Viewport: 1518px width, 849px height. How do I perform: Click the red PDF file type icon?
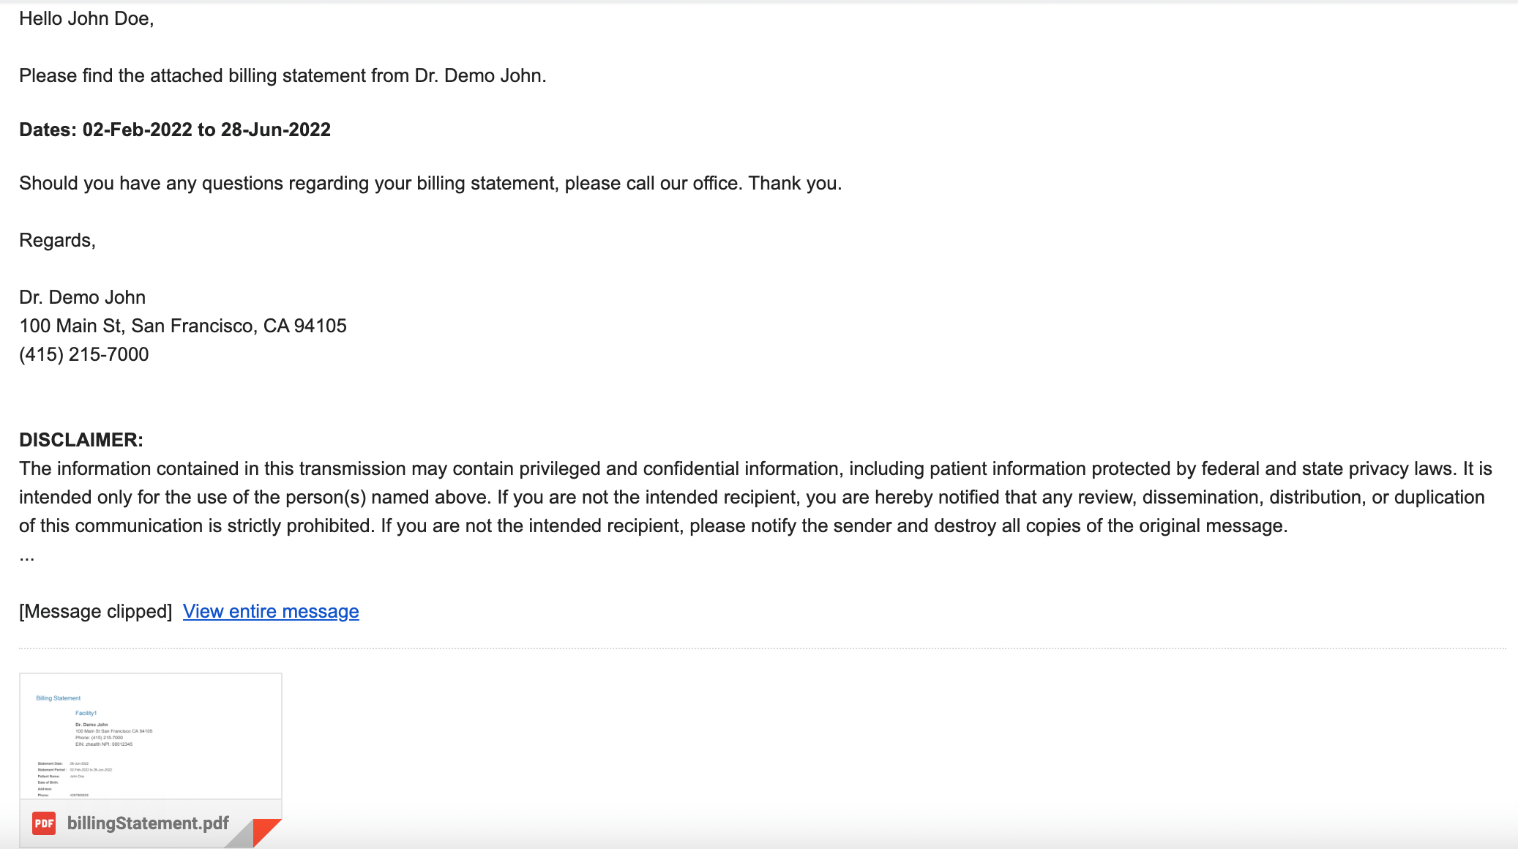coord(43,823)
